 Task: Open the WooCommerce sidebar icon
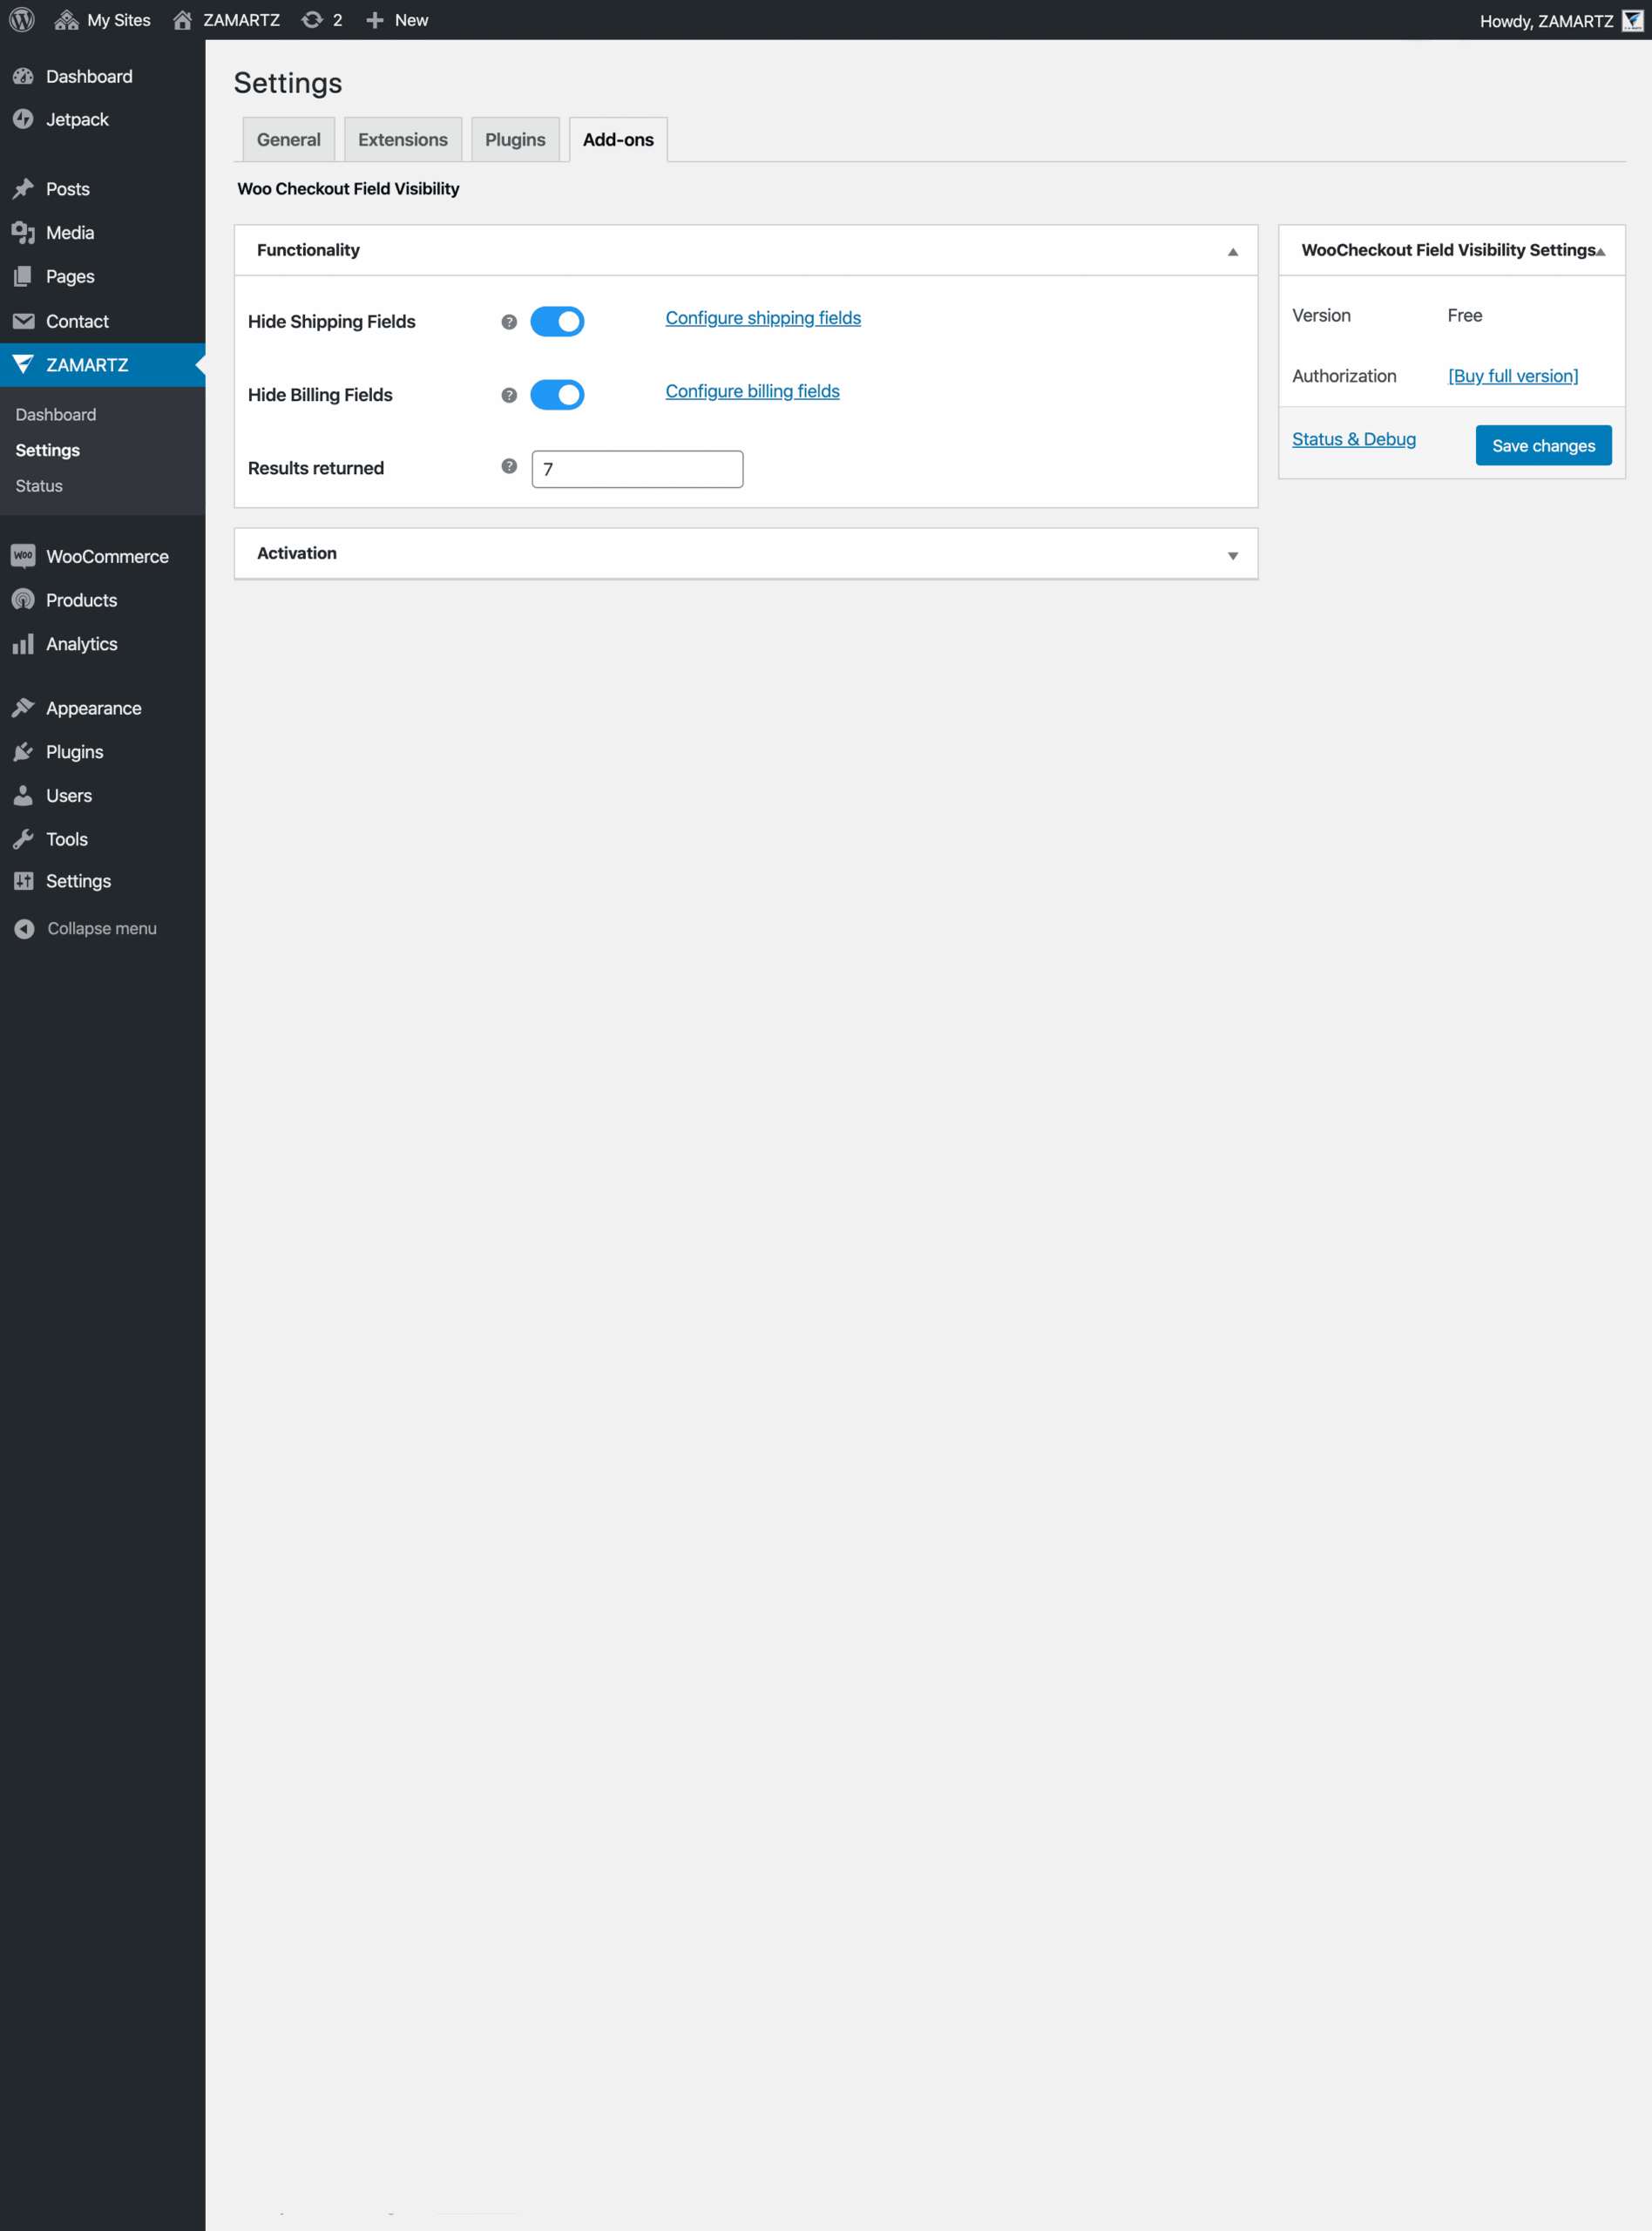(x=24, y=556)
